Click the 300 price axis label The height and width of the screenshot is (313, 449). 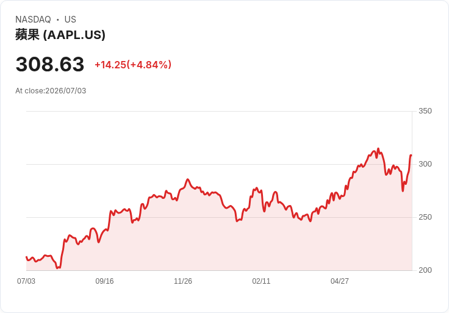coord(425,164)
